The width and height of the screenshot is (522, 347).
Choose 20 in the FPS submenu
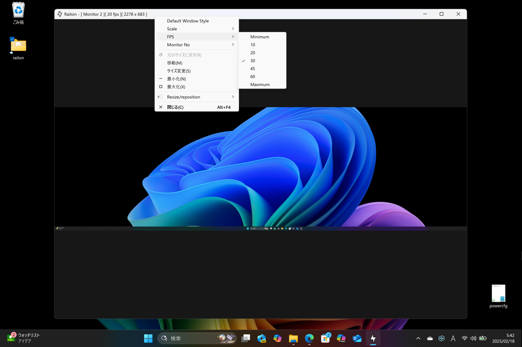click(x=262, y=53)
